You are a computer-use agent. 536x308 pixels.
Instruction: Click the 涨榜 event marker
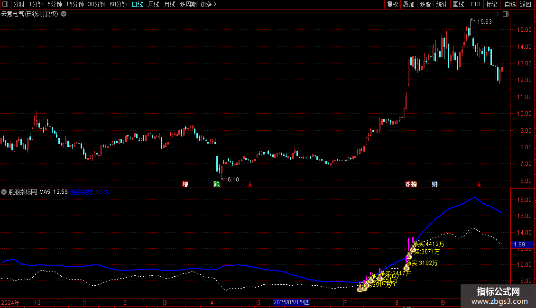click(411, 184)
